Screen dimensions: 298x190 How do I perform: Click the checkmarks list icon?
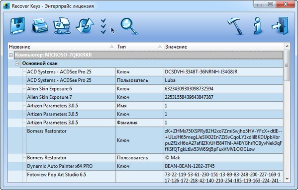pos(103,26)
